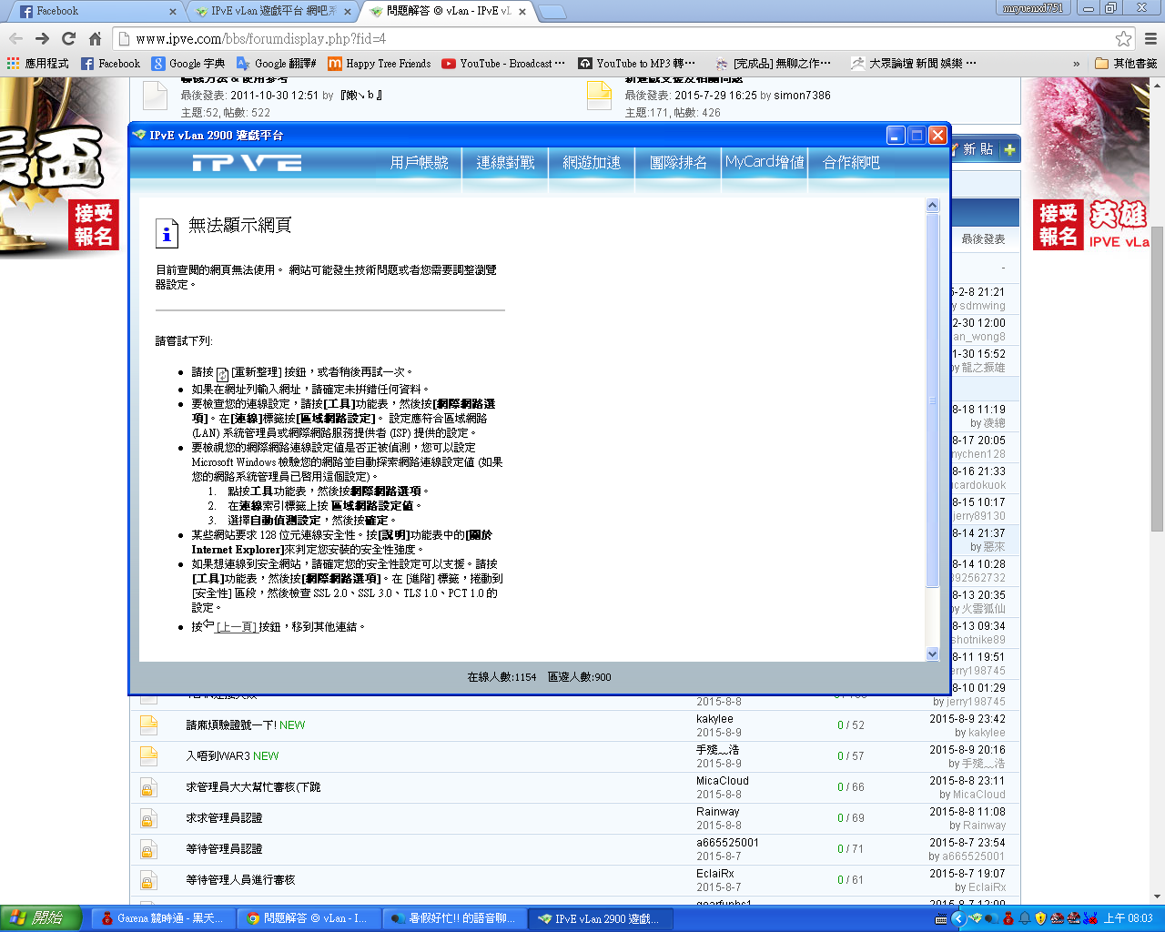Click the lock icon beside 求管理員大大幫忙審核
Screen dimensions: 1165x932
click(x=147, y=787)
